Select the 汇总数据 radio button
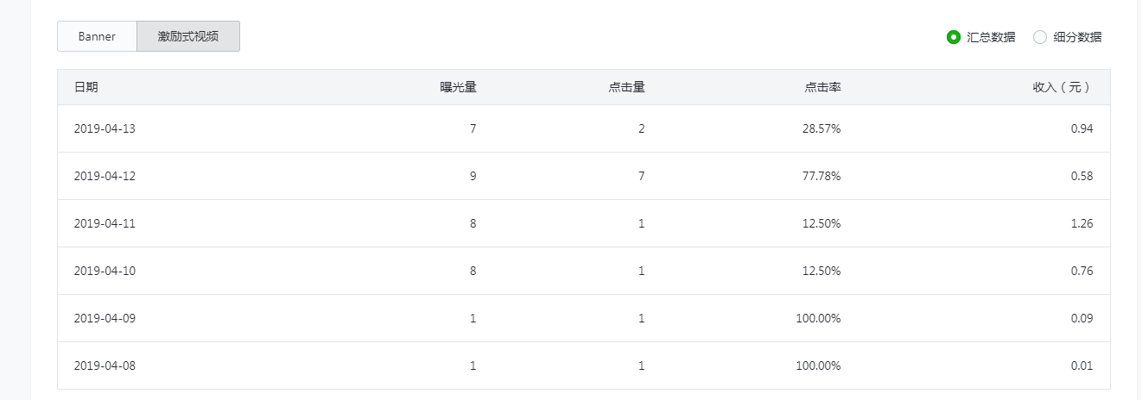 tap(954, 37)
